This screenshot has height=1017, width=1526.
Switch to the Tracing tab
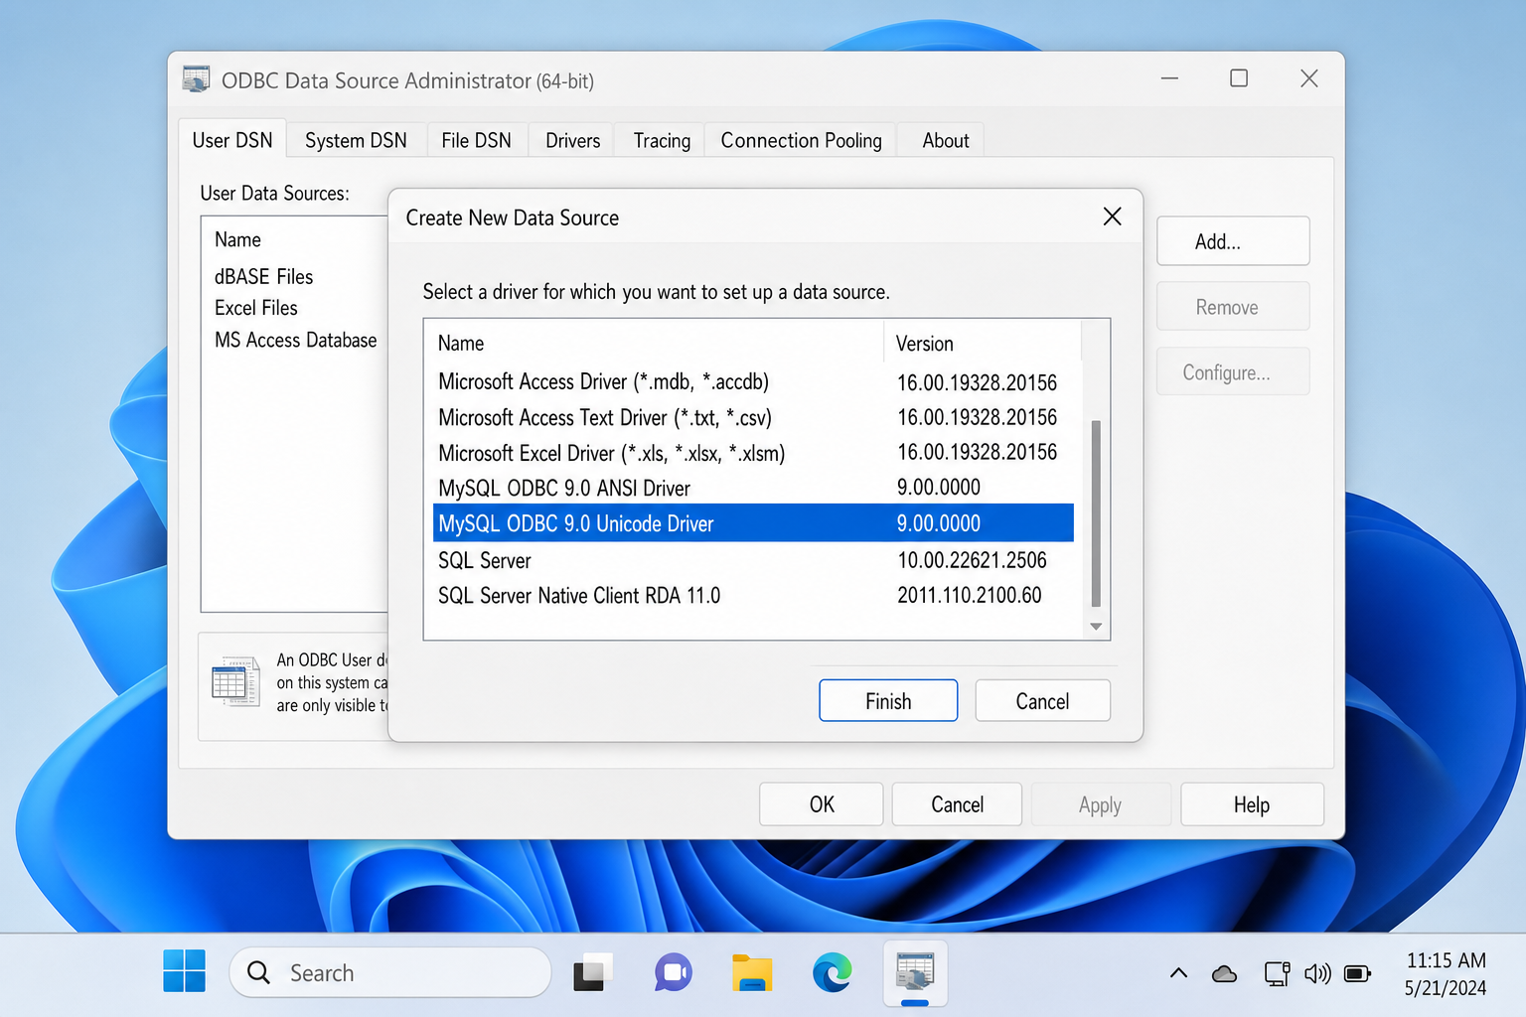[x=662, y=140]
